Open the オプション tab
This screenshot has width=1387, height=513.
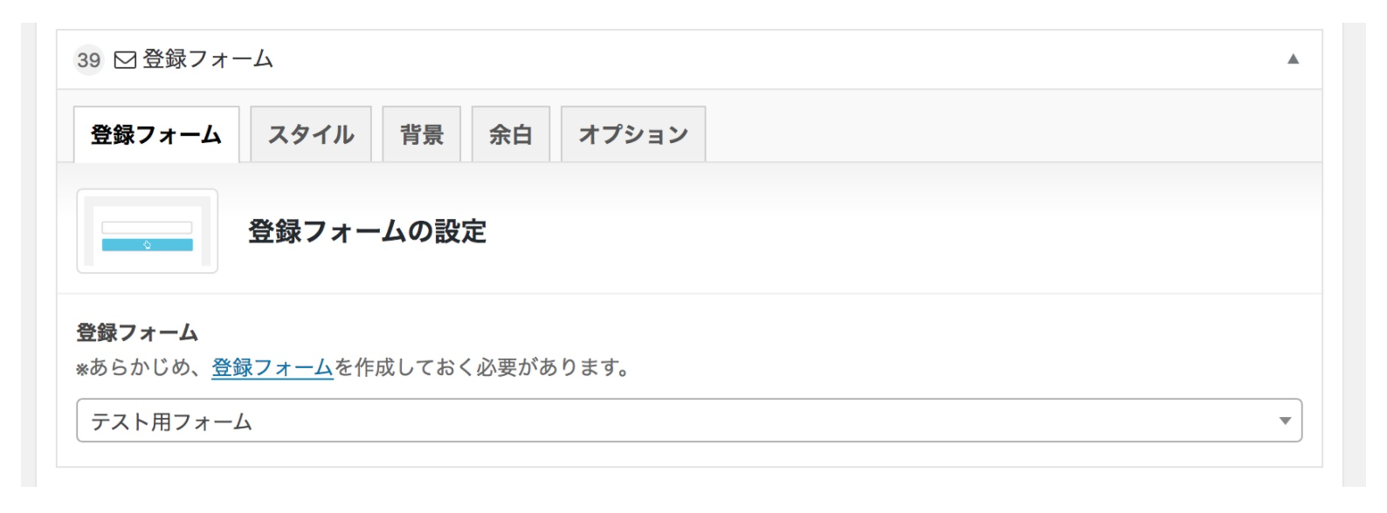633,134
